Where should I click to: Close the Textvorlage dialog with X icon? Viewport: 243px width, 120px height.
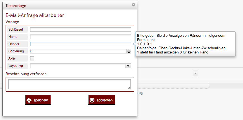pyautogui.click(x=134, y=5)
